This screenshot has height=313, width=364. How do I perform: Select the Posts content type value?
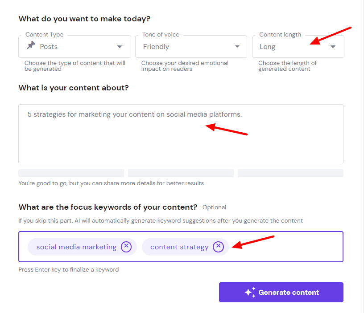[x=49, y=47]
